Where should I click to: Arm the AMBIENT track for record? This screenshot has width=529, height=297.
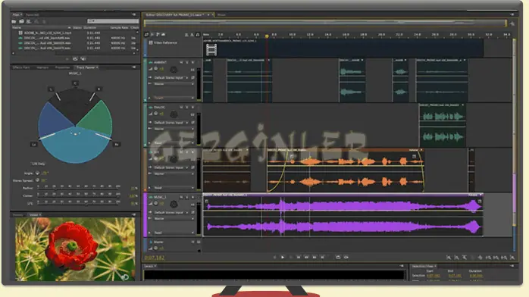coord(193,62)
